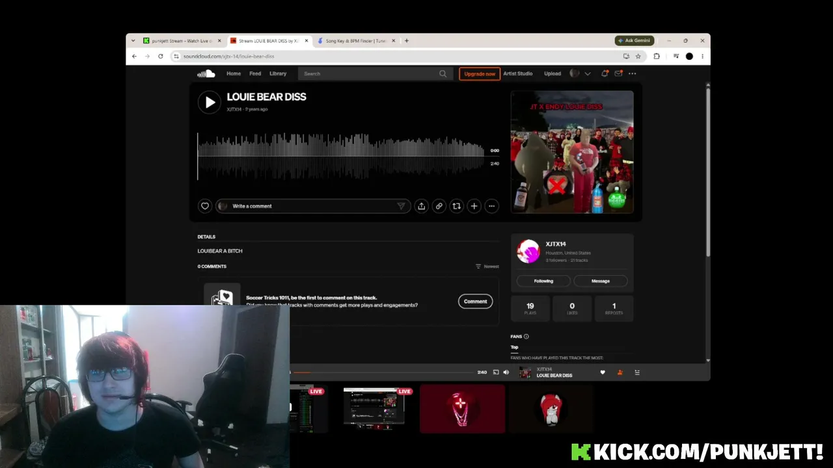
Task: Open SoundCloud notifications bell
Action: pyautogui.click(x=605, y=73)
